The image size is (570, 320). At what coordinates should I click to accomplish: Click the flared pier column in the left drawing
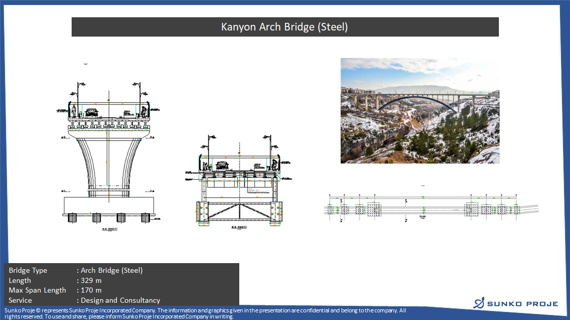pos(108,163)
